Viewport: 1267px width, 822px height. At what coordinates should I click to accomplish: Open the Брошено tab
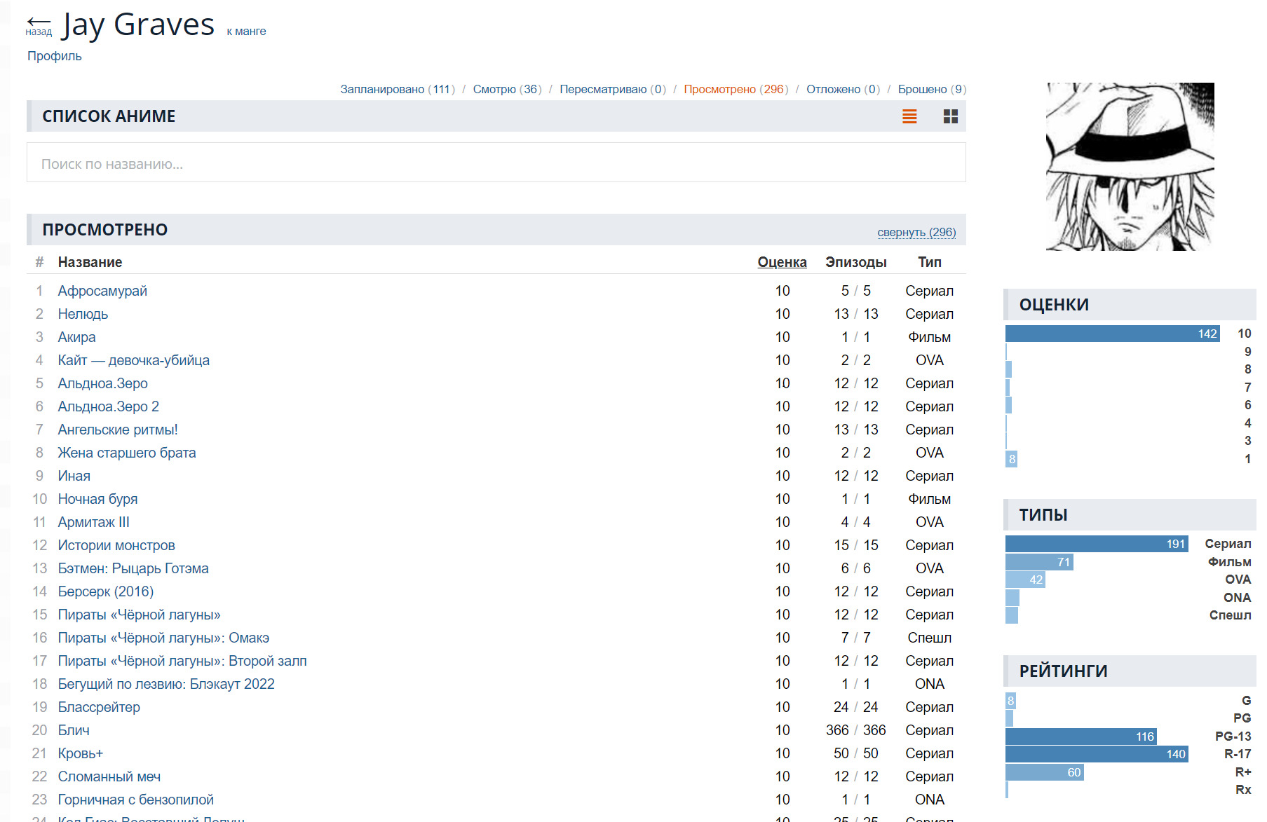[x=931, y=89]
